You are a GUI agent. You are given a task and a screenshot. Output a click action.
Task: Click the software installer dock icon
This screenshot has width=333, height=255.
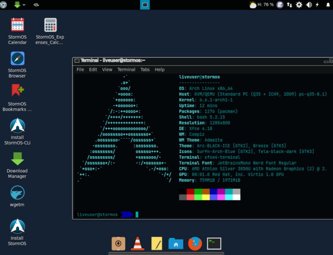[119, 243]
